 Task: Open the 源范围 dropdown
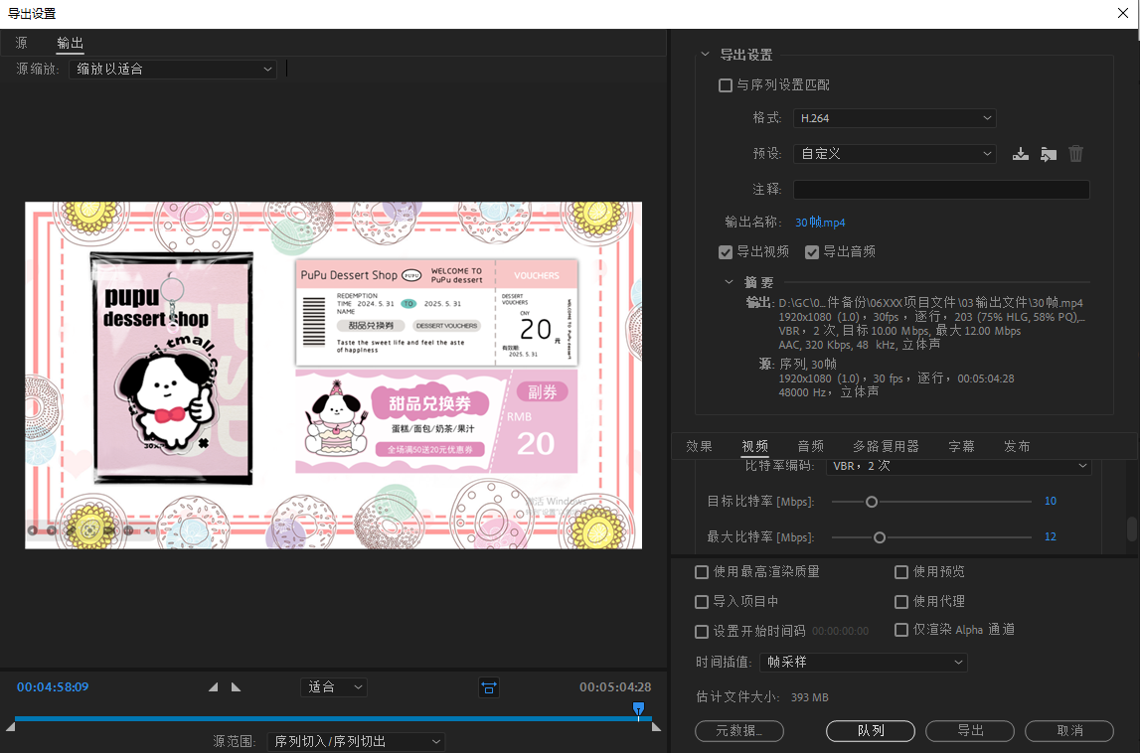tap(356, 742)
